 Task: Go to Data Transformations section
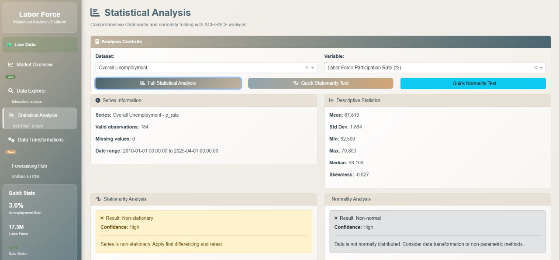click(41, 140)
